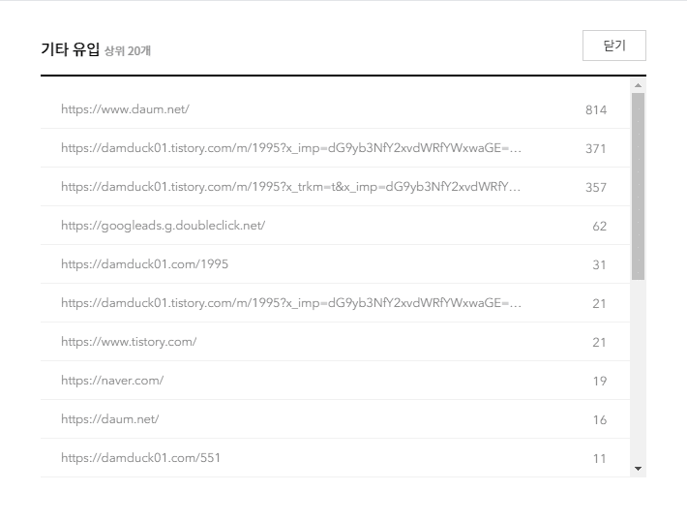Viewport: 687px width, 522px height.
Task: Open the googleads.g.doubleclick.net link
Action: [163, 226]
